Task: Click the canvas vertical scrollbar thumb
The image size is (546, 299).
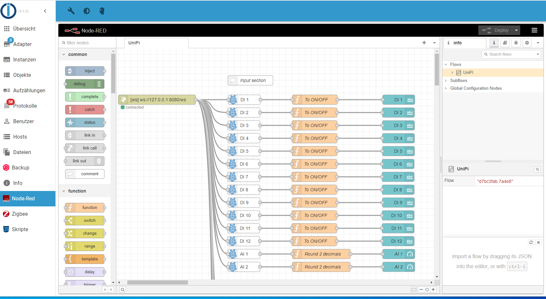Action: pos(437,69)
